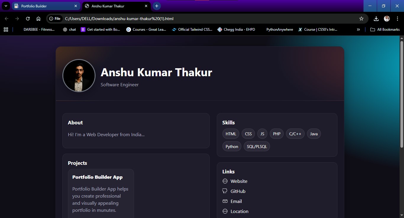
Task: Open the All Bookmarks folder
Action: 385,30
